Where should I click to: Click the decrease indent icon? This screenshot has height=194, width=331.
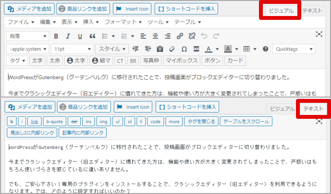click(135, 49)
